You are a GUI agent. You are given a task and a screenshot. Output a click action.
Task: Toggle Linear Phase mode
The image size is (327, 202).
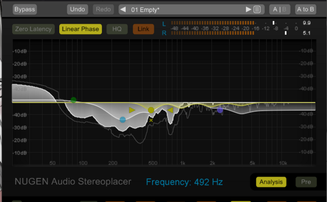click(81, 29)
